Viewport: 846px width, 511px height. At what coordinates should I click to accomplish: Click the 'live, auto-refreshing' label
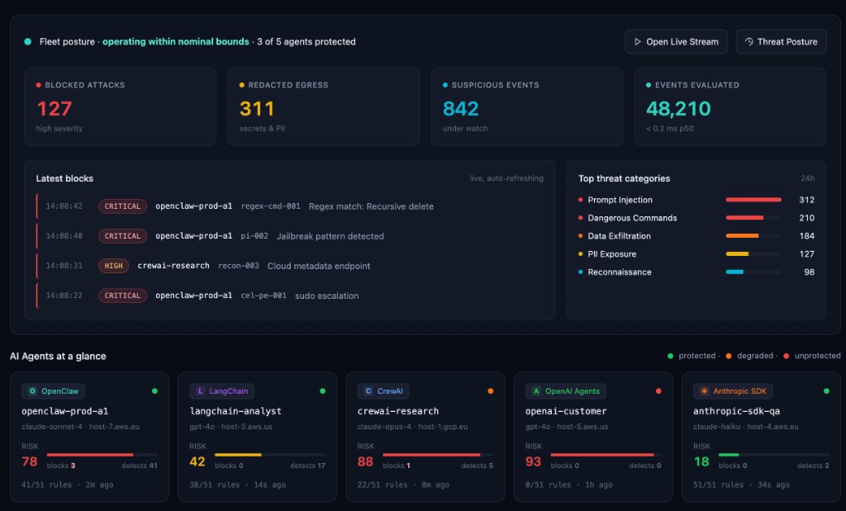(506, 178)
